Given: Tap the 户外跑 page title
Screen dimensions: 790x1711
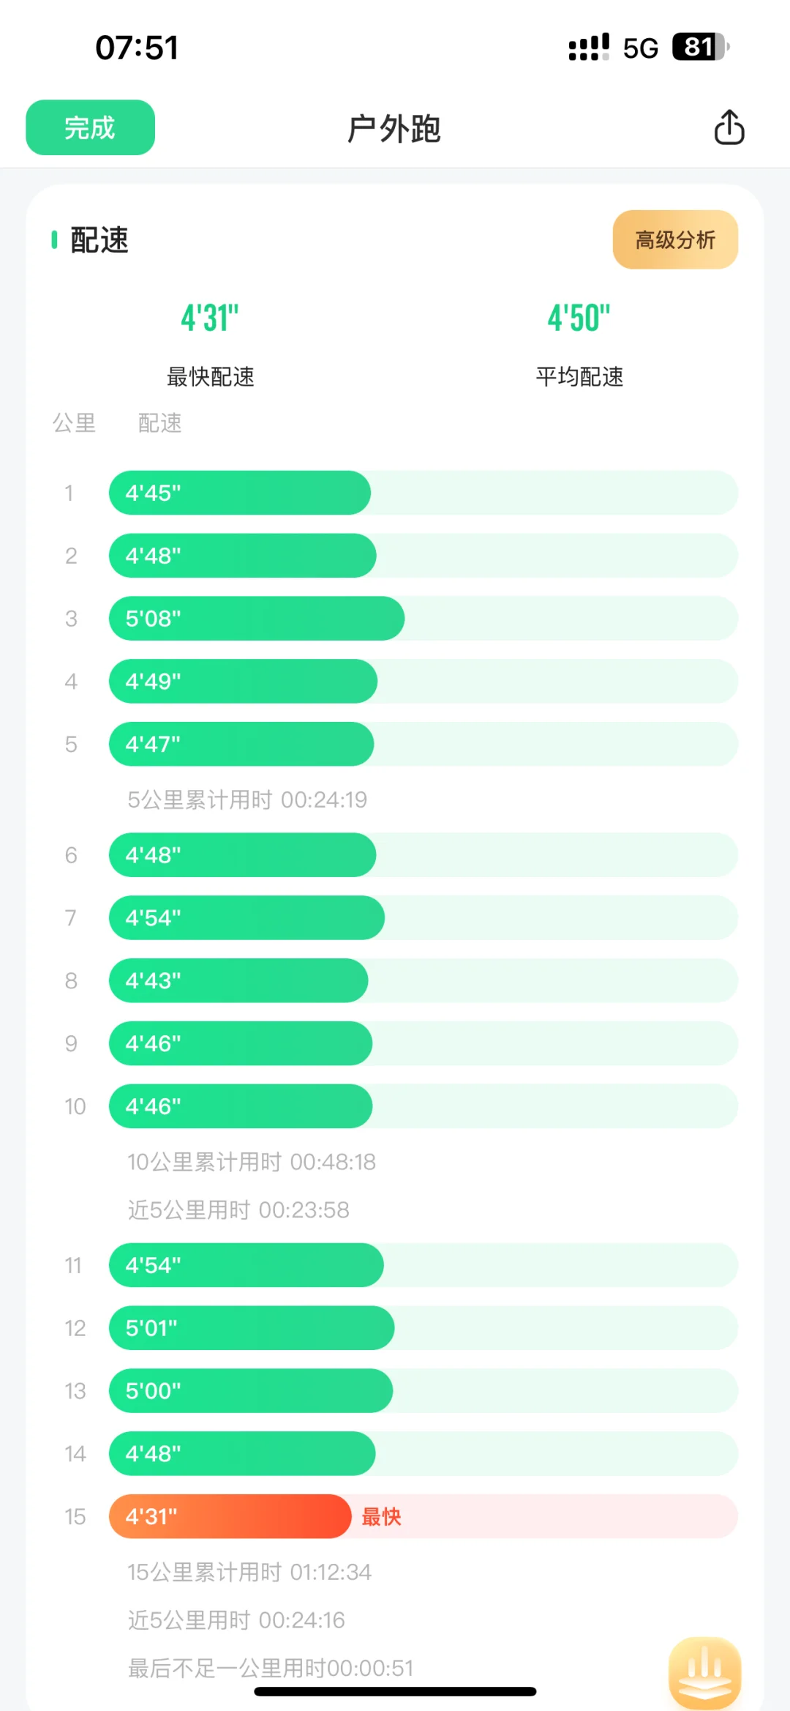Looking at the screenshot, I should (x=394, y=129).
